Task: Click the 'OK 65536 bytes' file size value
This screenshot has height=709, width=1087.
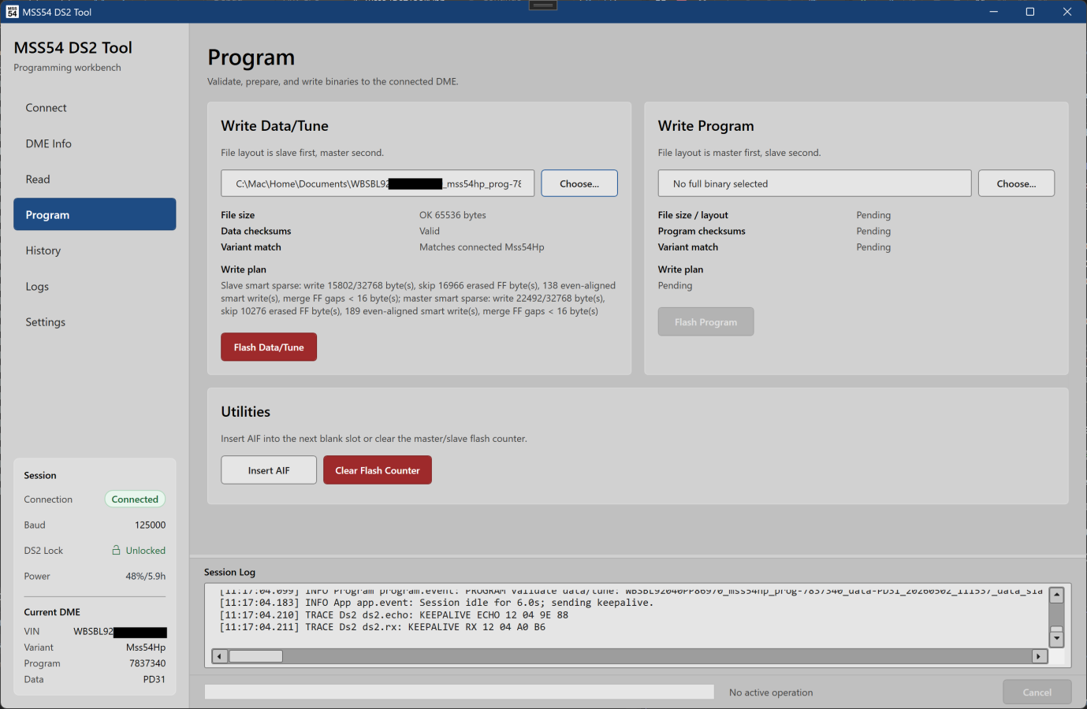Action: coord(452,215)
